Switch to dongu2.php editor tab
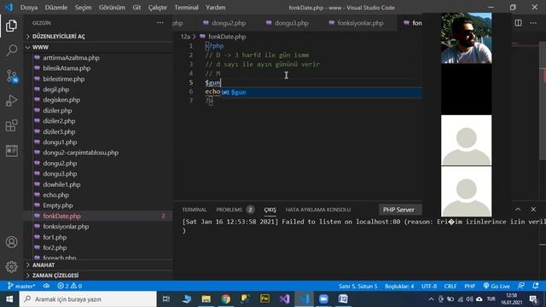 tap(225, 23)
